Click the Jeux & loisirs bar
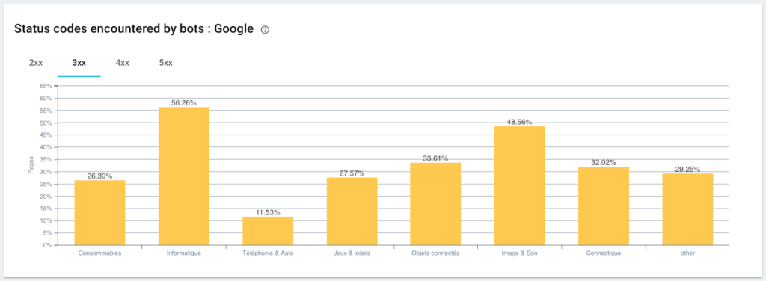766x281 pixels. point(352,211)
